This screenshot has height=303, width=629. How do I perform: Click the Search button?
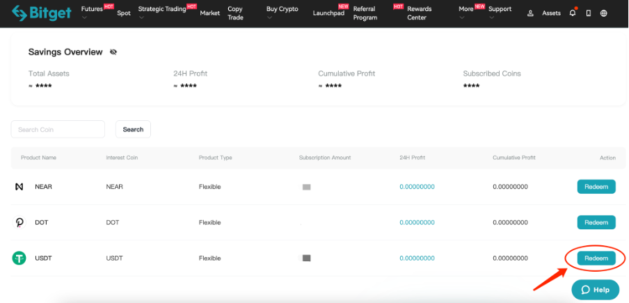coord(133,129)
